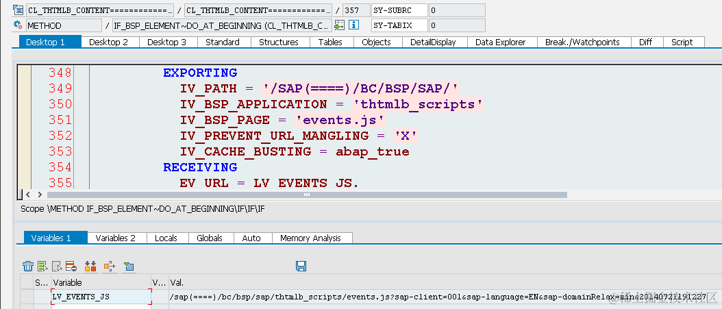Click the second CL_THTMLB_CONTENT include field
The height and width of the screenshot is (309, 722).
click(x=258, y=10)
